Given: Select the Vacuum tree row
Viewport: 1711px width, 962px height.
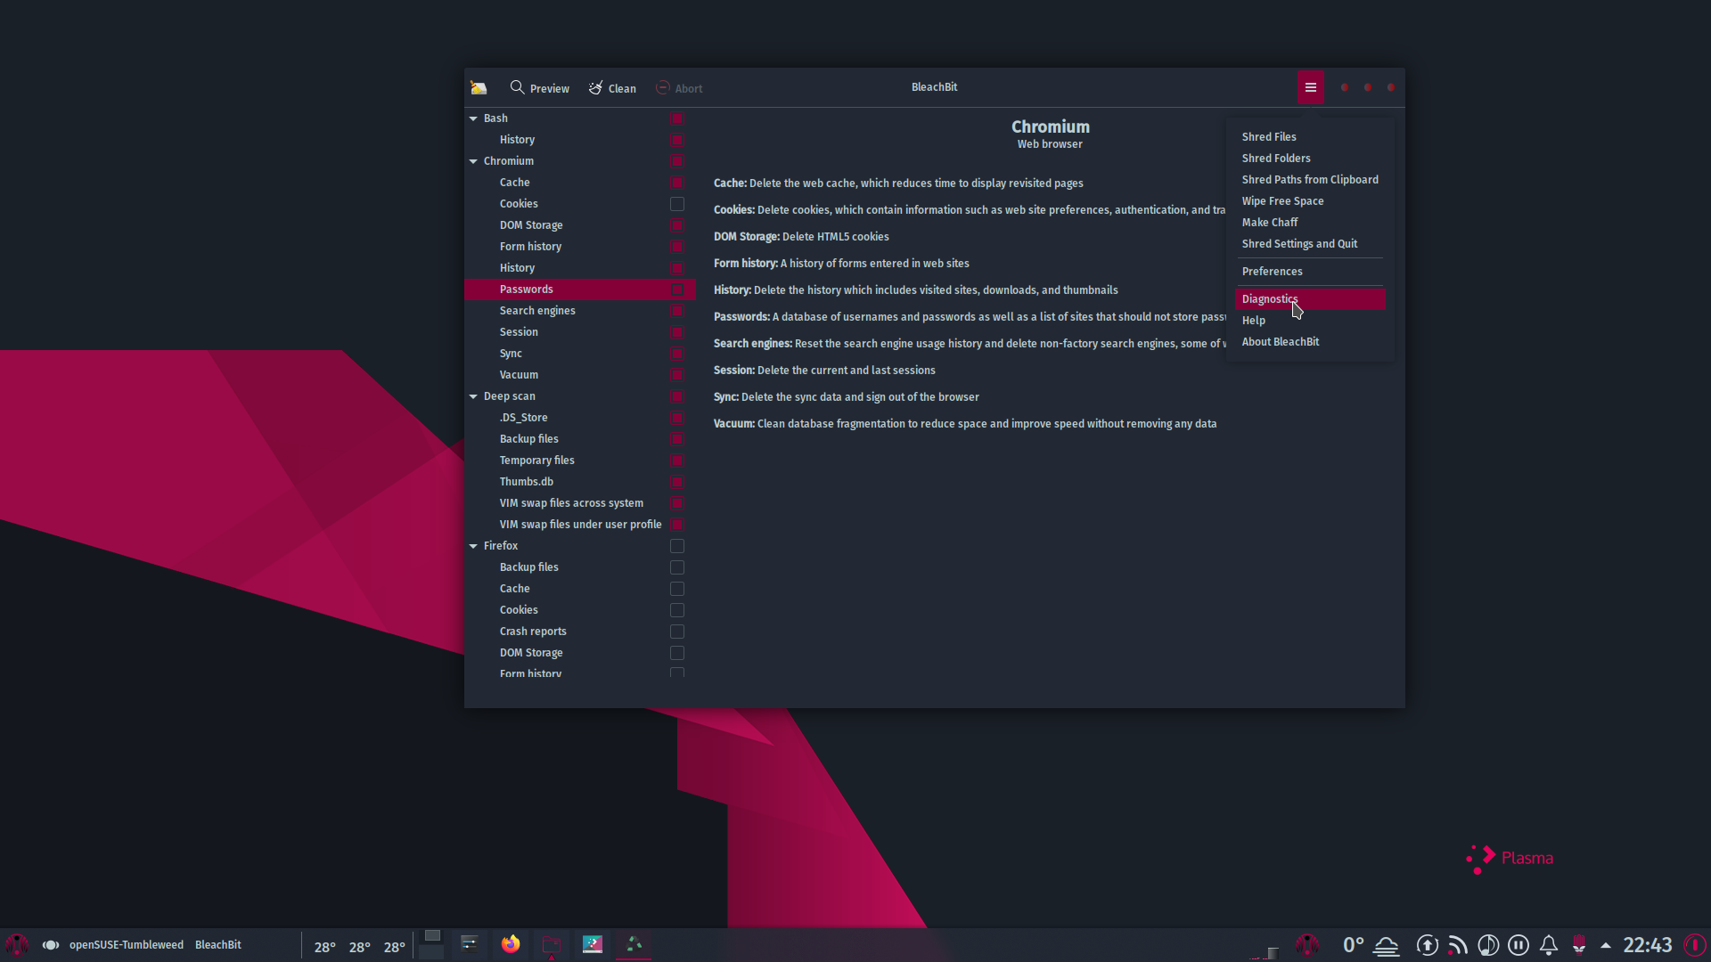Looking at the screenshot, I should [x=580, y=375].
